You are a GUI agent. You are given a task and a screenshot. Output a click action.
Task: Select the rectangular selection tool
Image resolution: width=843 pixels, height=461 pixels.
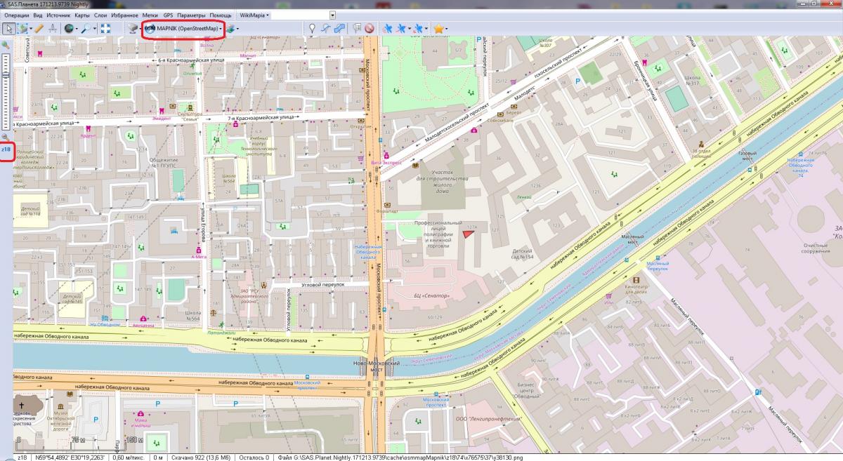tap(23, 29)
